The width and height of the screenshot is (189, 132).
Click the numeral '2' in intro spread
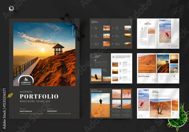120,71
